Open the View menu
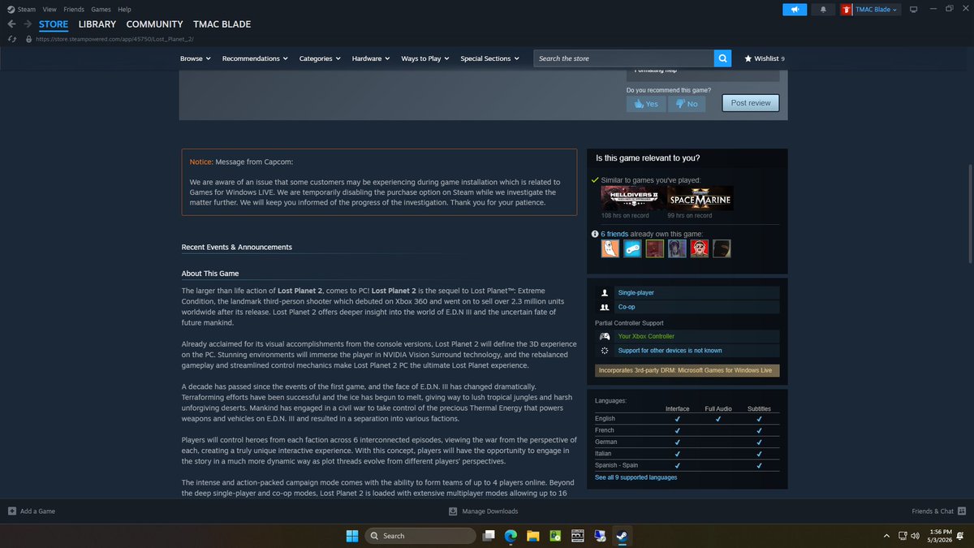Viewport: 974px width, 548px height. [50, 9]
